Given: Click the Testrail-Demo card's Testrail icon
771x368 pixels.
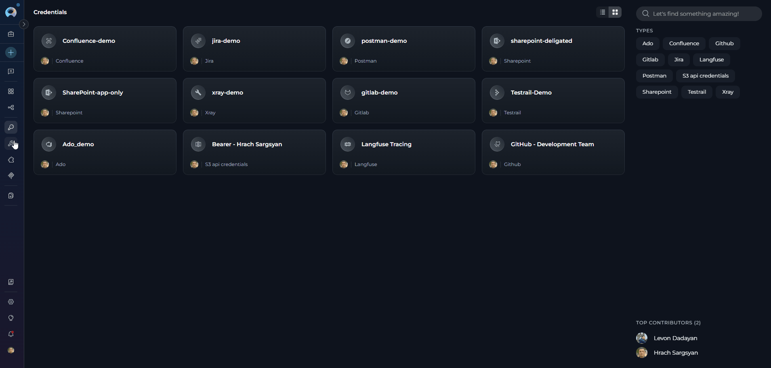Looking at the screenshot, I should point(497,93).
